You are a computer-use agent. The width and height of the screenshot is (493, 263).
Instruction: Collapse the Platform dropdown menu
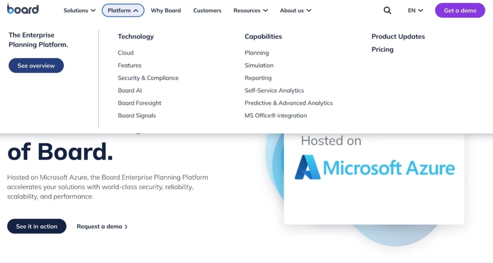pos(123,11)
